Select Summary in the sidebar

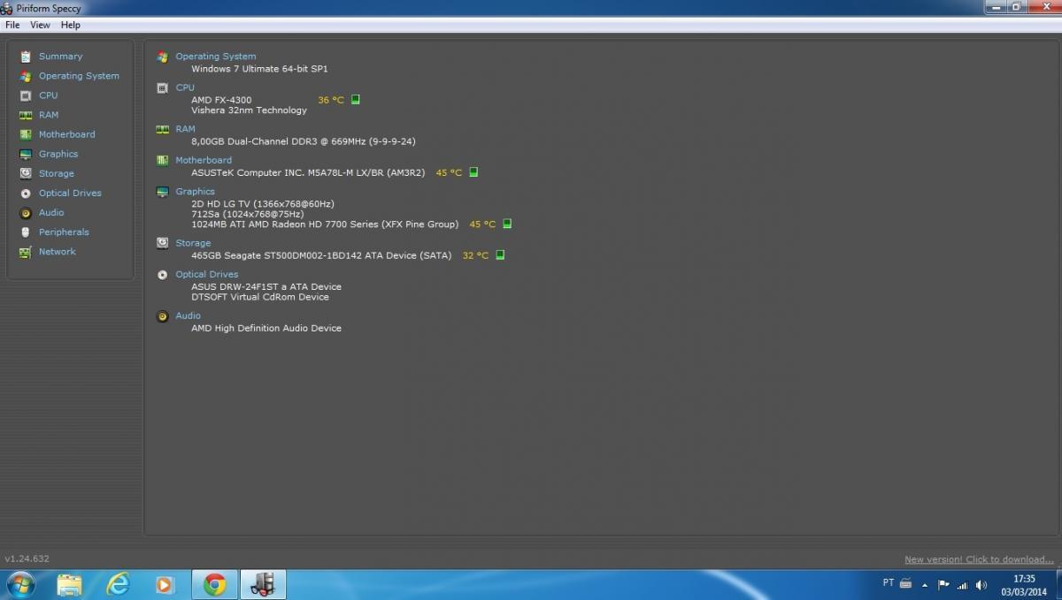[60, 57]
